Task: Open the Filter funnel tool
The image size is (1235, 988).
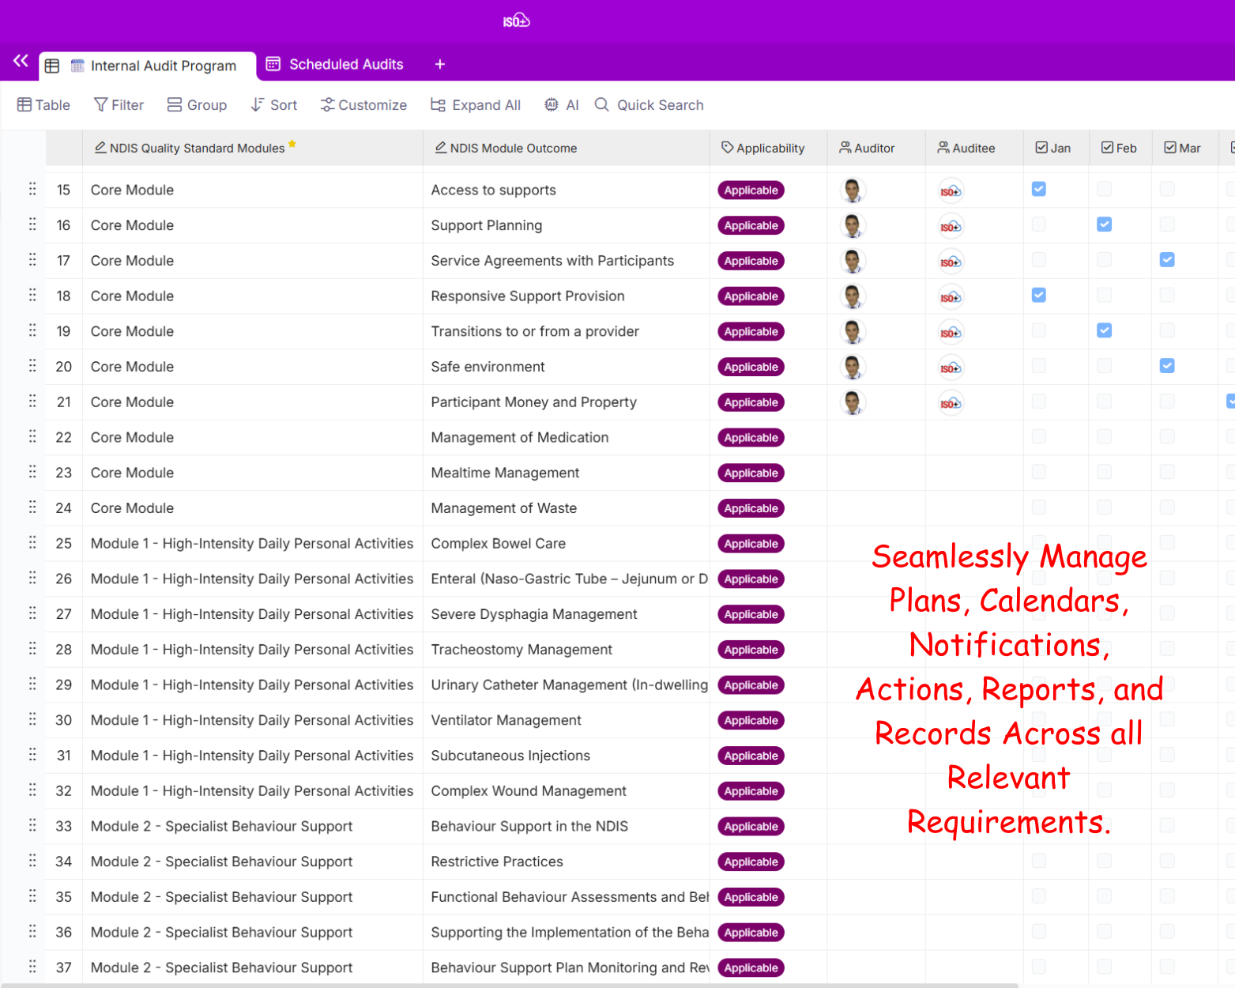Action: pos(119,105)
